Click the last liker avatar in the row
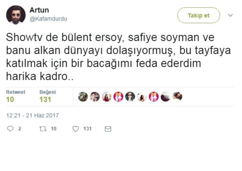 coord(177,97)
